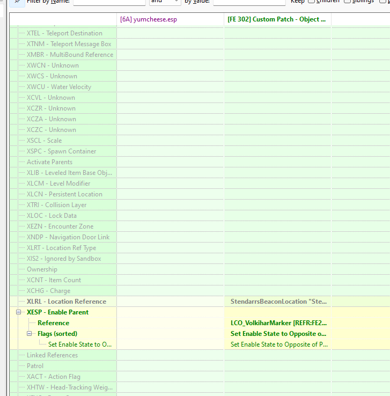
Task: Focus the by Value filter field
Action: (249, 2)
